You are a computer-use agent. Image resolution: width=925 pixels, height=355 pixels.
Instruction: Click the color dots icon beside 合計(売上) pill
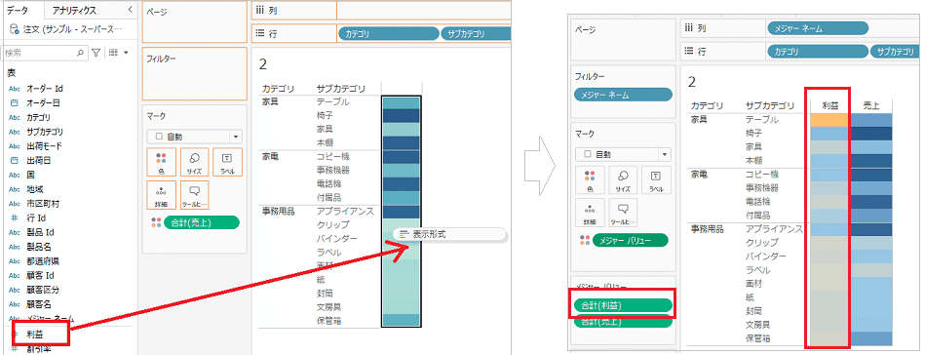pos(156,222)
